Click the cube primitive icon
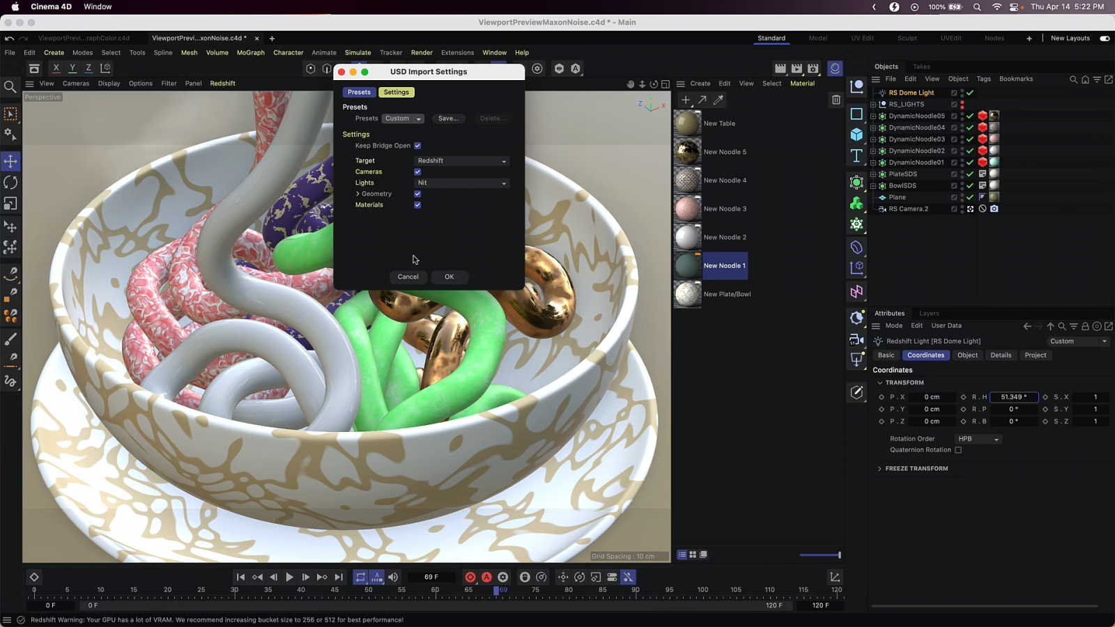The height and width of the screenshot is (627, 1115). (x=856, y=134)
